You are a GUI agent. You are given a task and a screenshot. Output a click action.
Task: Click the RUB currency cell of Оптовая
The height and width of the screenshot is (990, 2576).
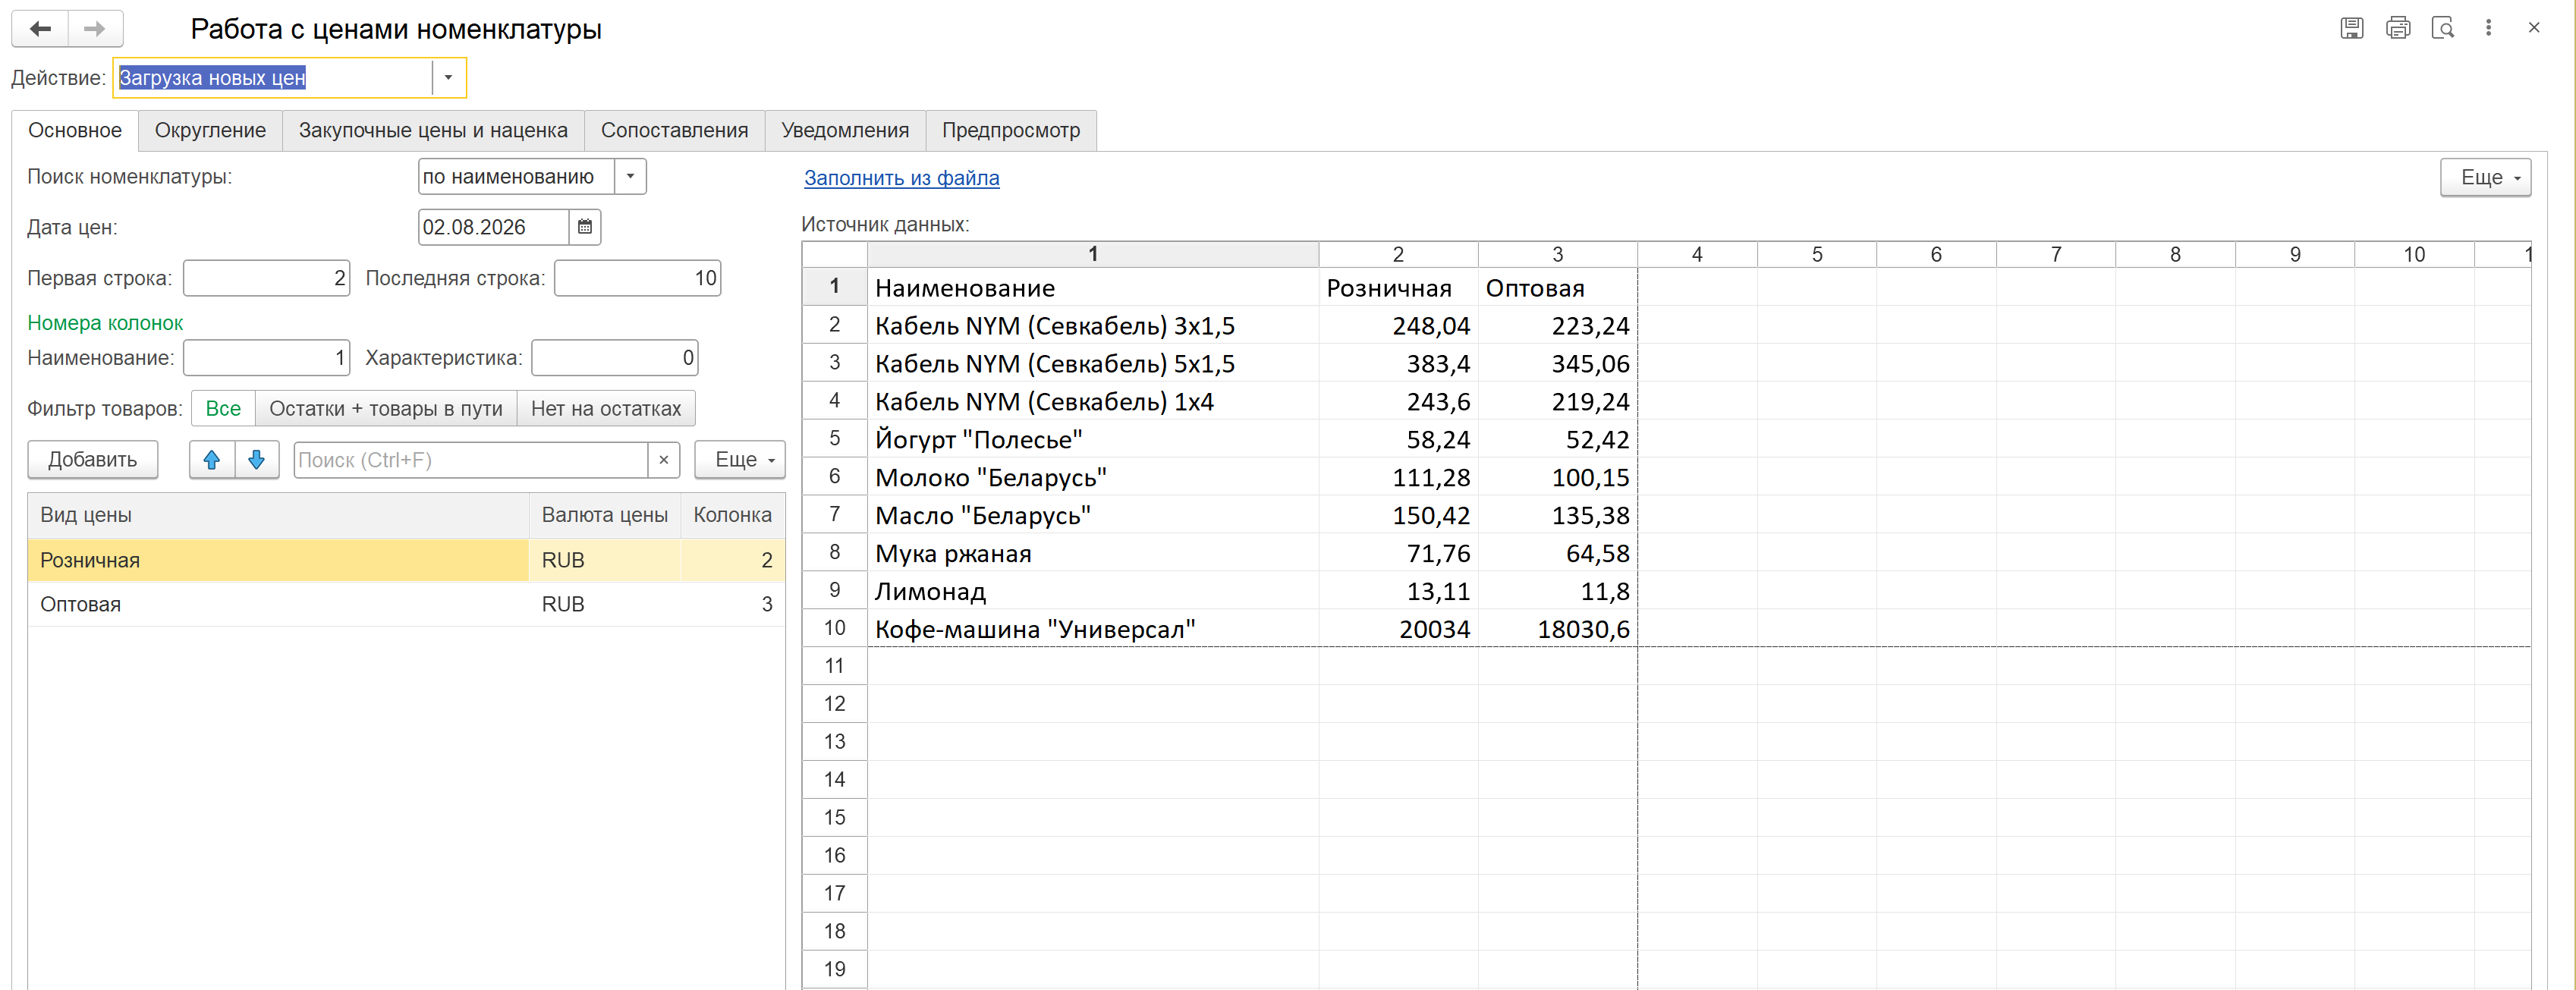click(x=605, y=605)
